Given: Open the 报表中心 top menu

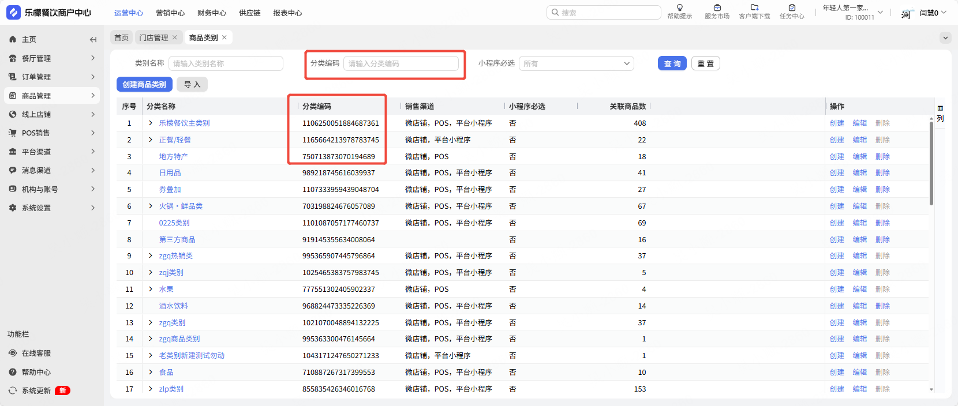Looking at the screenshot, I should coord(287,13).
